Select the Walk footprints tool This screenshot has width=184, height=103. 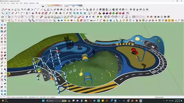click(2, 87)
